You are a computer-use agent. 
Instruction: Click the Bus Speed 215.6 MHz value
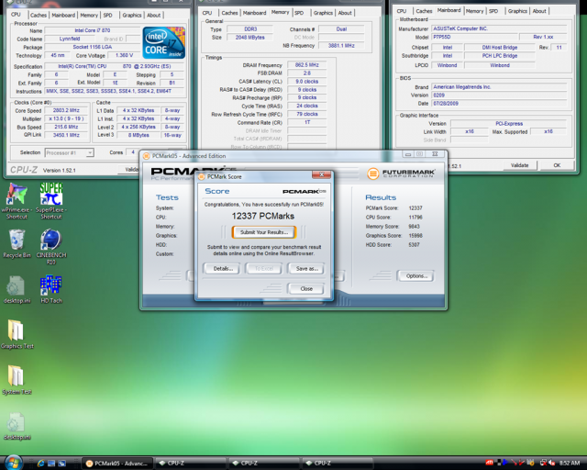(66, 127)
